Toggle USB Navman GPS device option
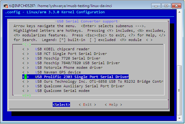This screenshot has height=124, width=185. click(x=51, y=72)
